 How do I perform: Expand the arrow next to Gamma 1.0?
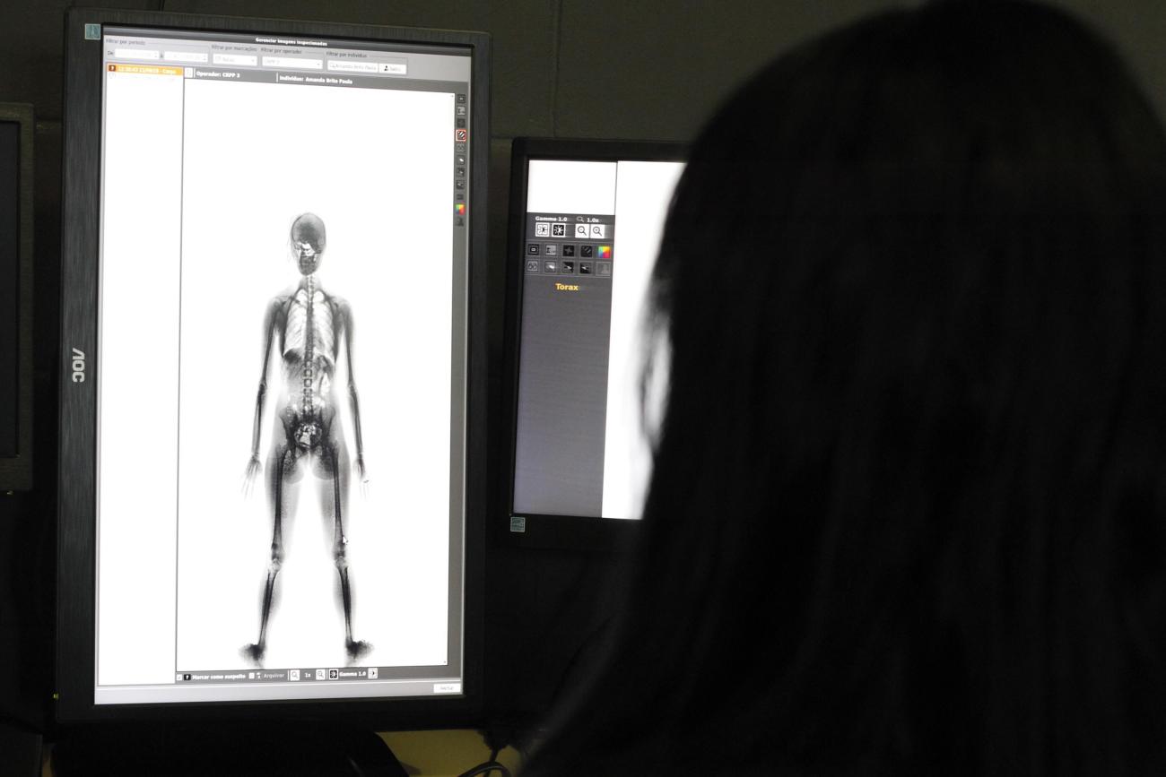(x=373, y=673)
